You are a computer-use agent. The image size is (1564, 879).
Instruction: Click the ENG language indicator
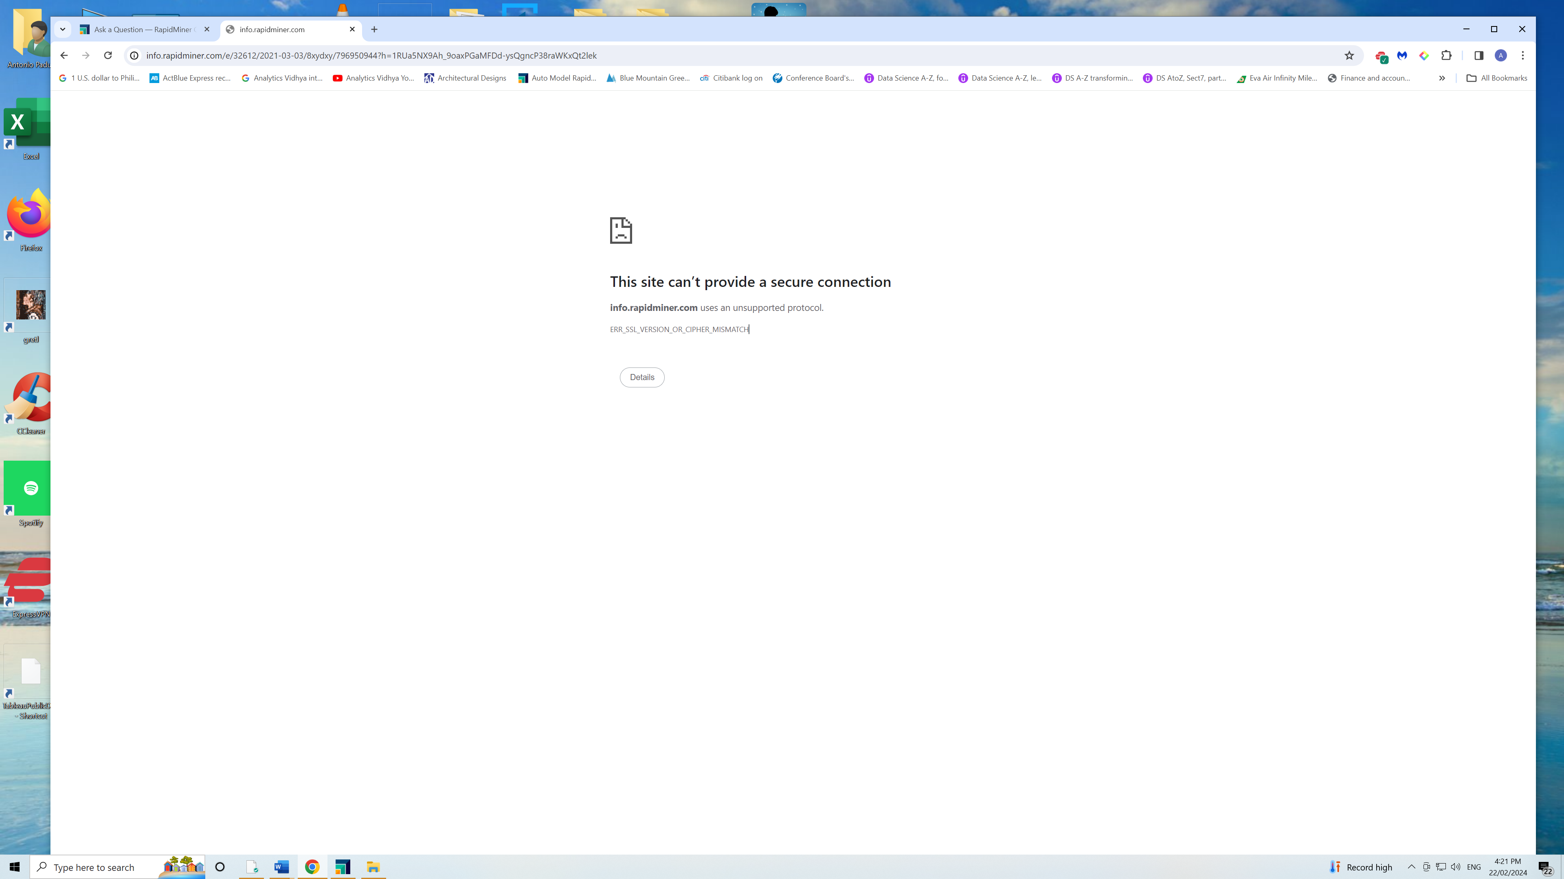coord(1474,867)
